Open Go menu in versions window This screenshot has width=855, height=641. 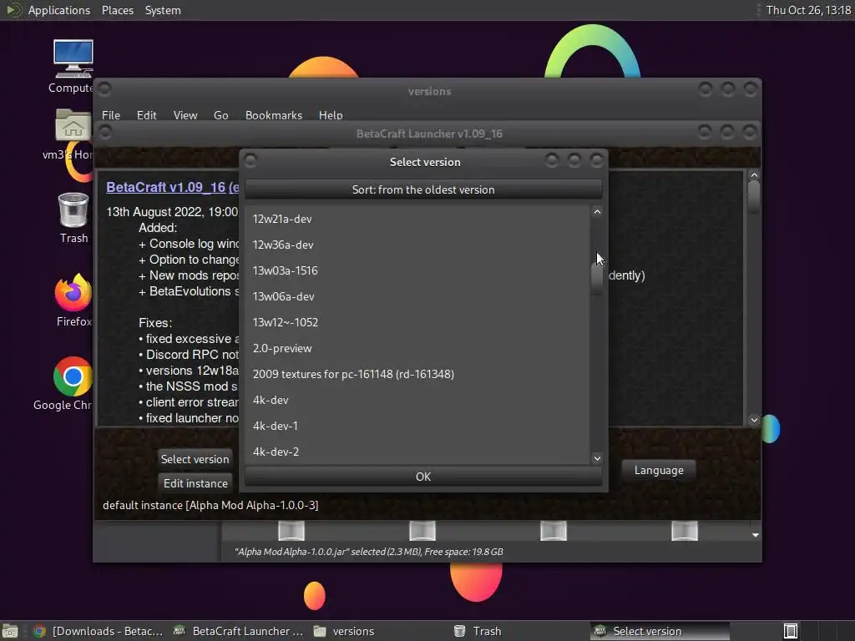(x=220, y=115)
